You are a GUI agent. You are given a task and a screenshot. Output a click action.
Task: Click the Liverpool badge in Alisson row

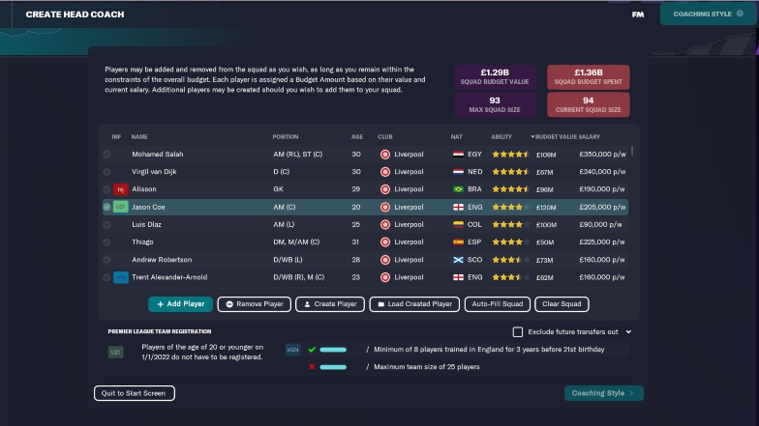pos(385,189)
